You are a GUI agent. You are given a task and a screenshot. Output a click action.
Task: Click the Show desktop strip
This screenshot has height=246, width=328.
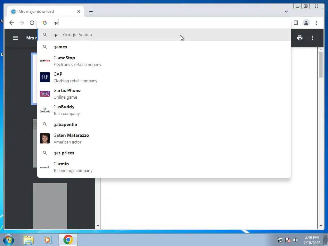pos(326,240)
